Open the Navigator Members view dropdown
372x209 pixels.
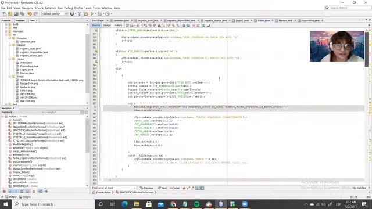(x=23, y=112)
